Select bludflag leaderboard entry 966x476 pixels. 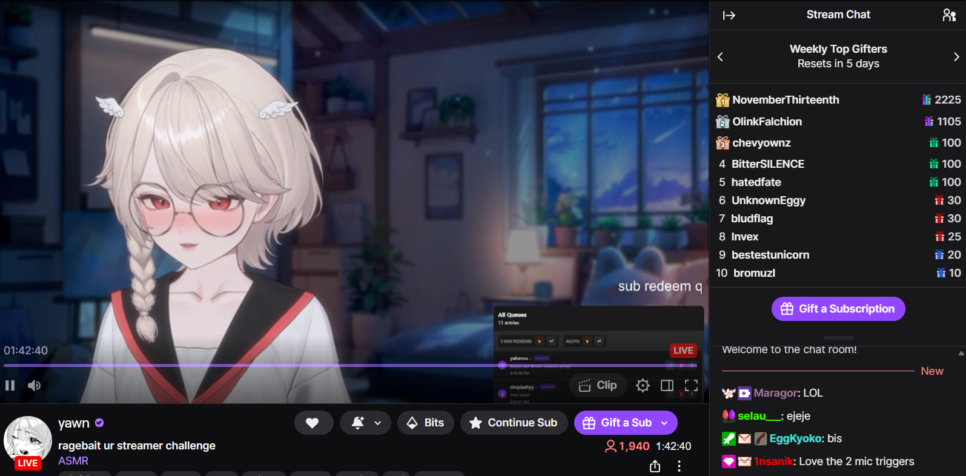pos(752,219)
